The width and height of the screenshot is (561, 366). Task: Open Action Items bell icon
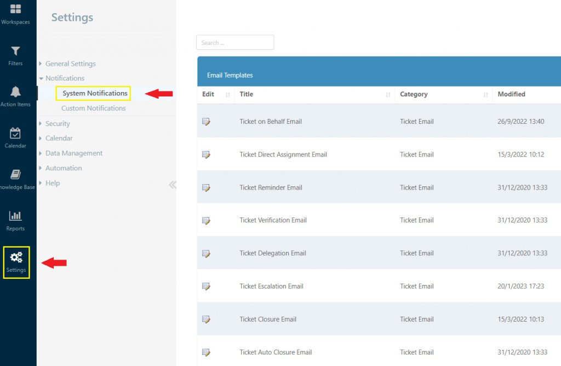[15, 92]
